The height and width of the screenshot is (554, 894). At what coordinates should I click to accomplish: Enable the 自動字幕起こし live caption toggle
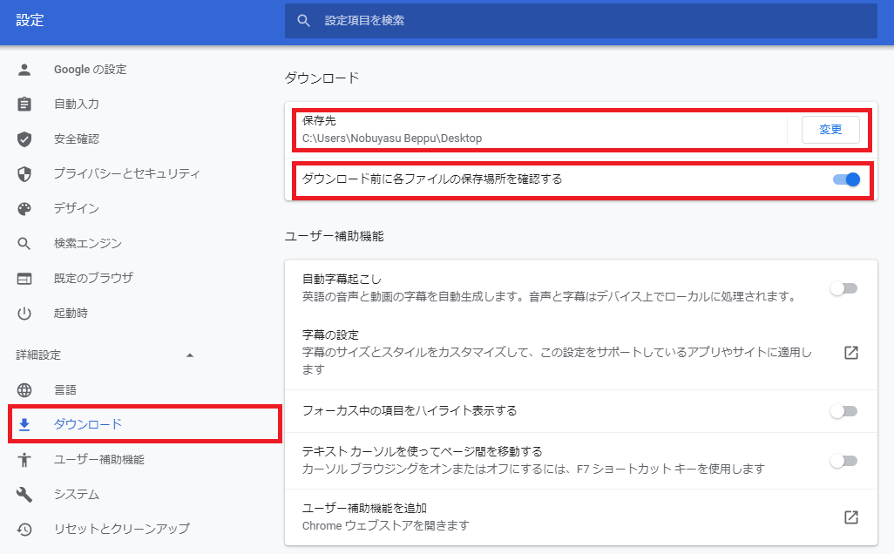pyautogui.click(x=843, y=288)
